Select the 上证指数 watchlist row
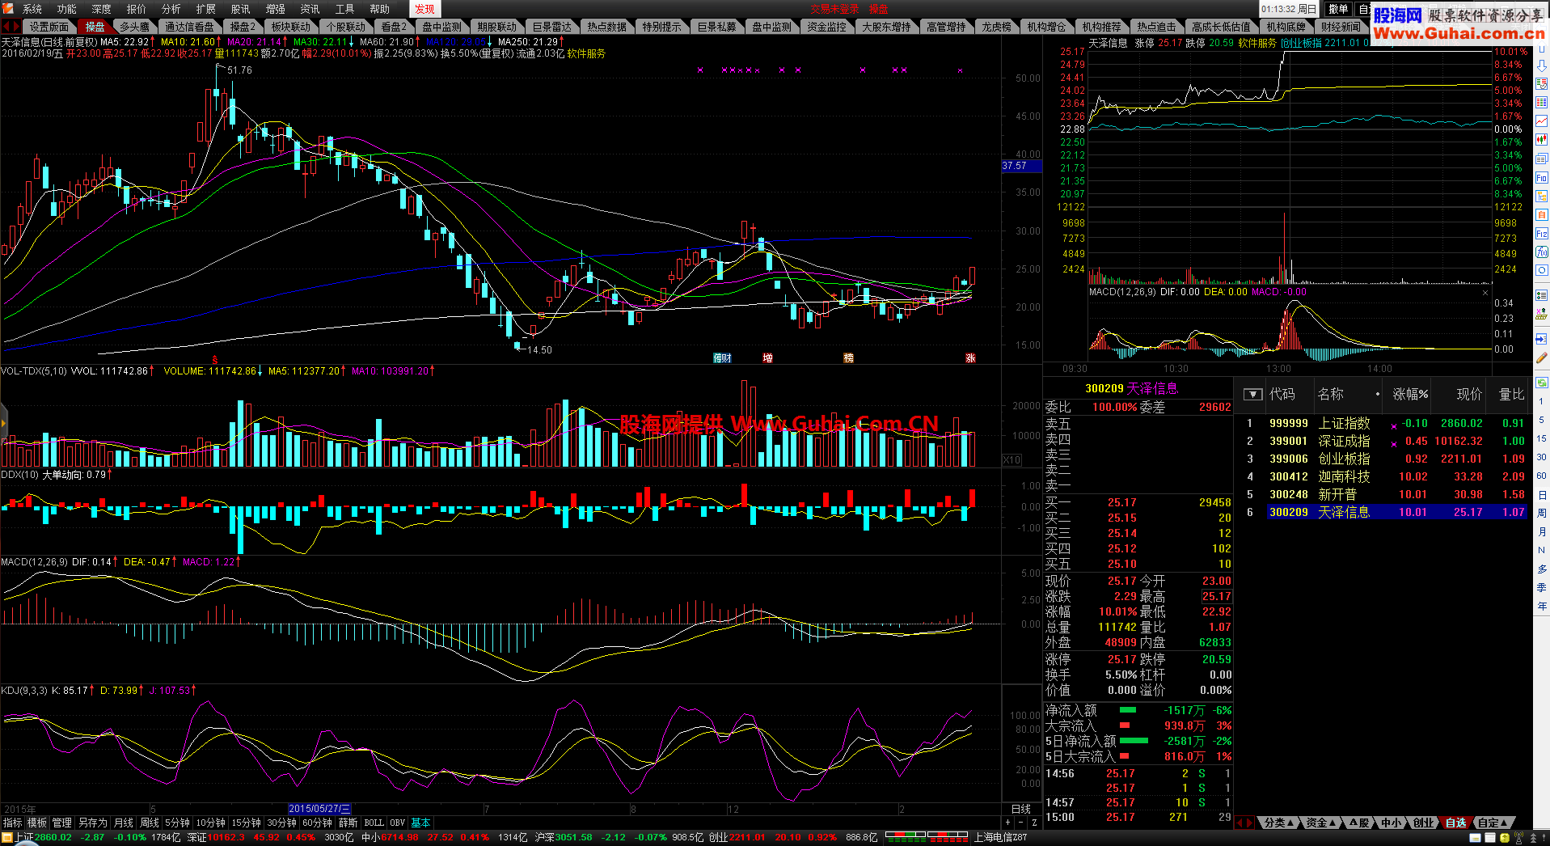The image size is (1550, 846). tap(1382, 423)
